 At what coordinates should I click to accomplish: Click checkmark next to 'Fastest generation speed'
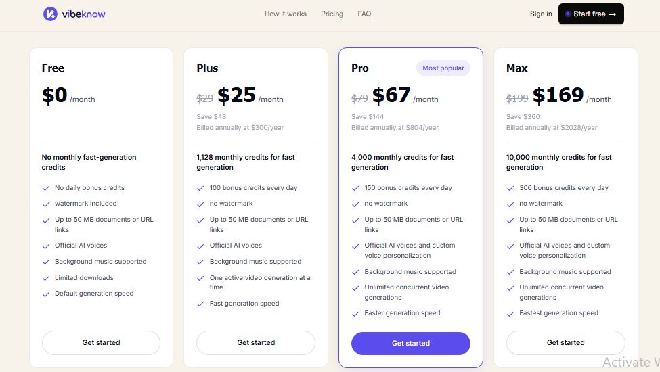pos(510,314)
